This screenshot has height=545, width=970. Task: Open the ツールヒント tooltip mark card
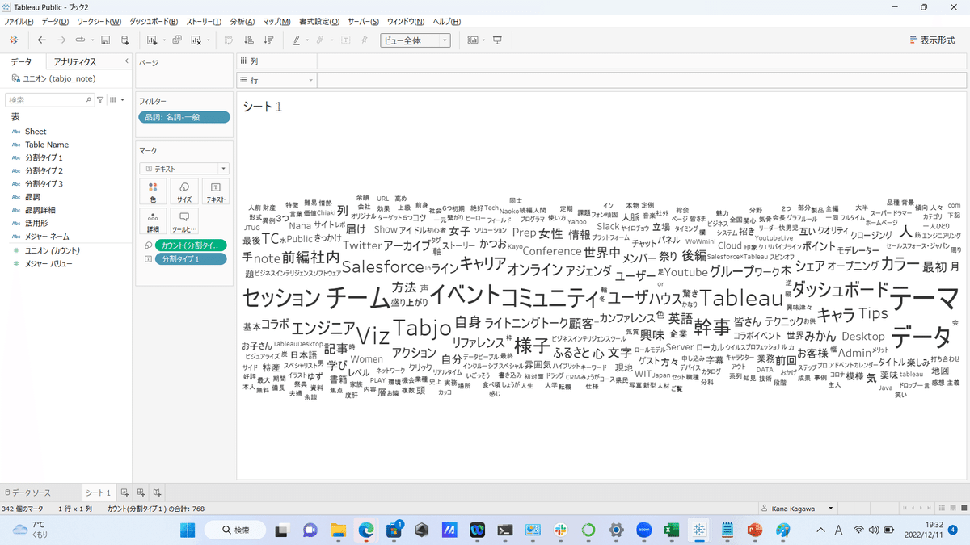[184, 222]
